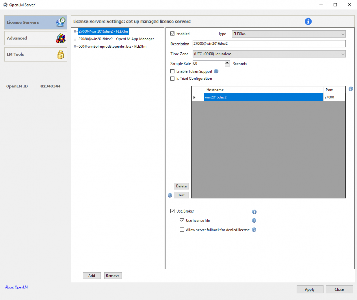Image resolution: width=357 pixels, height=300 pixels.
Task: Open the About OpenLM link
Action: (16, 287)
